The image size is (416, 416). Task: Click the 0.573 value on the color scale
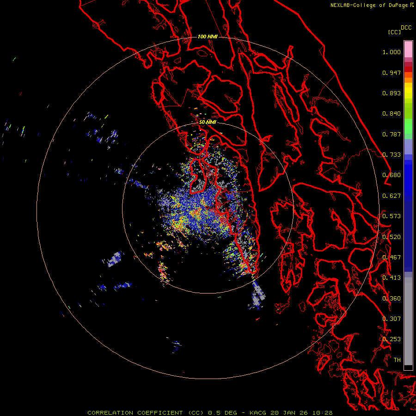tap(392, 216)
